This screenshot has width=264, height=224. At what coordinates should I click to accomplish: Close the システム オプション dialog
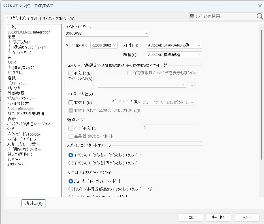coord(260,6)
